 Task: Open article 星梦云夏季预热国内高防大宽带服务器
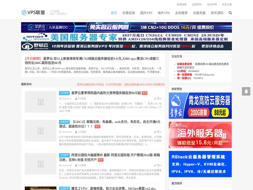click(x=106, y=93)
